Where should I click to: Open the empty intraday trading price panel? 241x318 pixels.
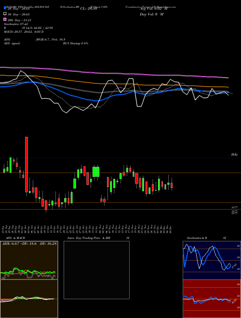(x=96, y=270)
